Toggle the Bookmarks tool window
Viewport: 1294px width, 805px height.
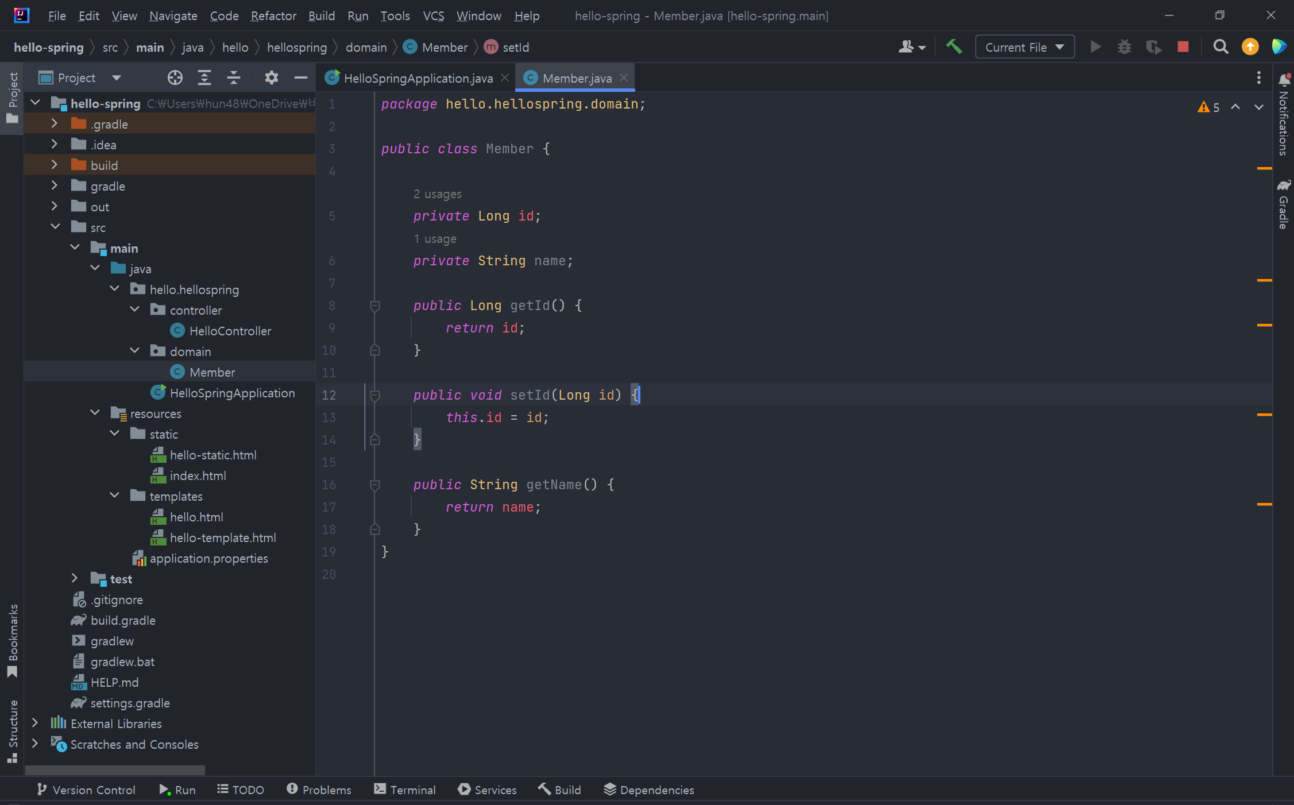pyautogui.click(x=13, y=640)
